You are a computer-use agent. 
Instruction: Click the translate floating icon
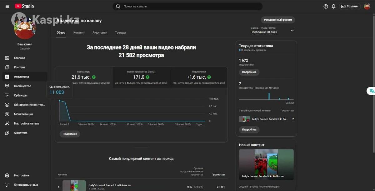point(372,91)
